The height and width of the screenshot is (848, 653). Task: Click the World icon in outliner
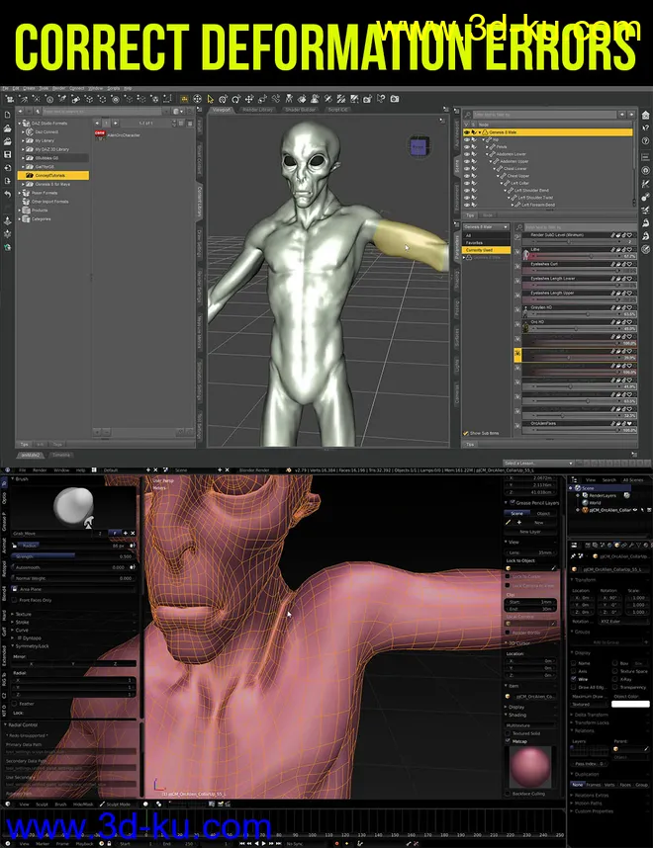(585, 502)
